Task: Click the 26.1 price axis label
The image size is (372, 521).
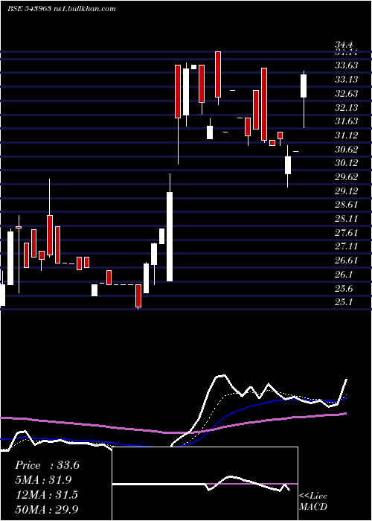Action: (344, 275)
